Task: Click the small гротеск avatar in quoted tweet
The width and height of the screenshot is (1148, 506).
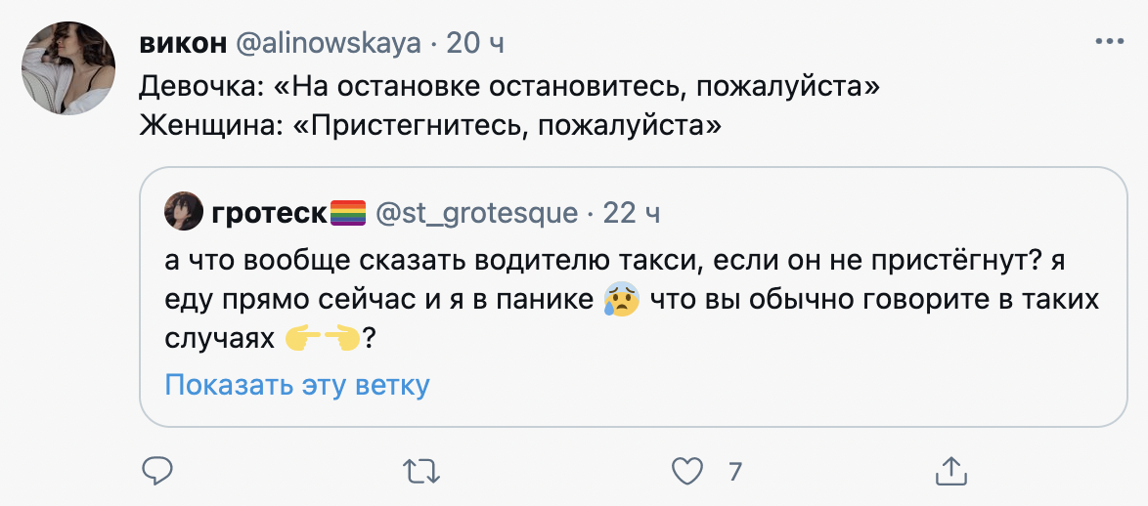Action: pyautogui.click(x=184, y=211)
